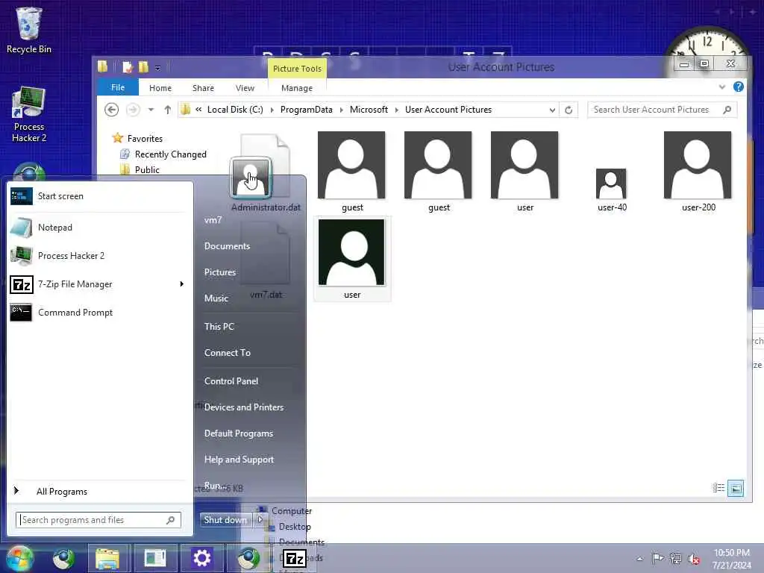The image size is (764, 573).
Task: Open the Shut down options arrow
Action: tap(260, 520)
